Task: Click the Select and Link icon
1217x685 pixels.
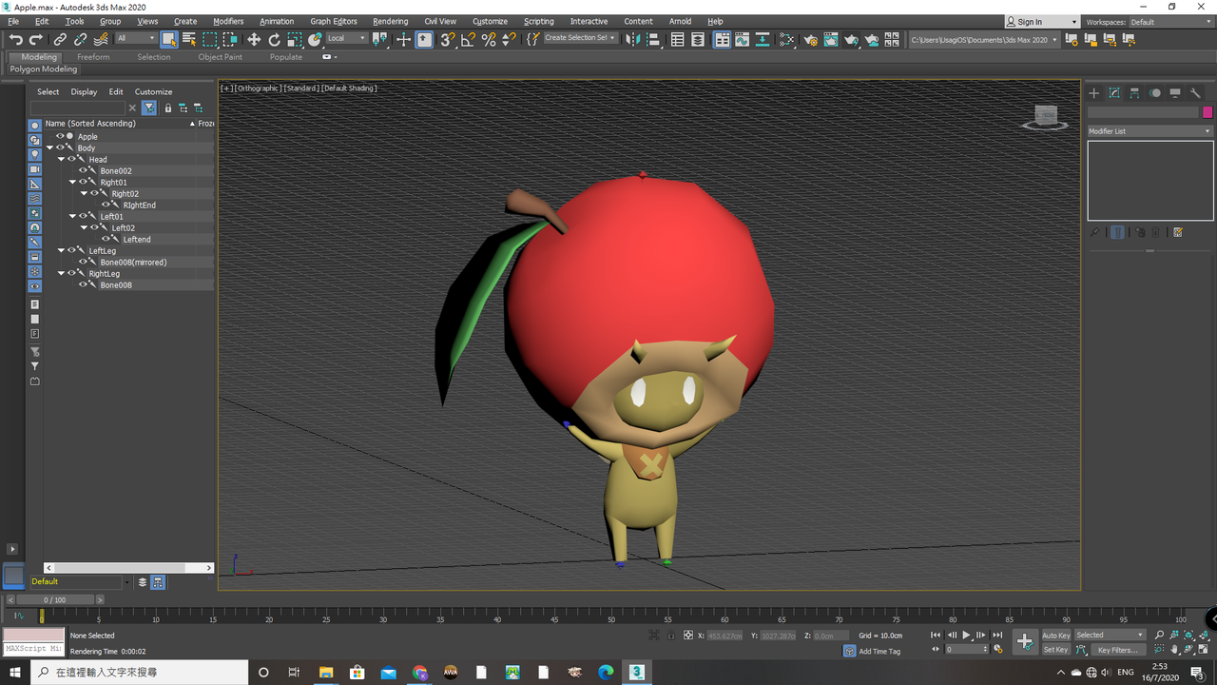Action: coord(60,39)
